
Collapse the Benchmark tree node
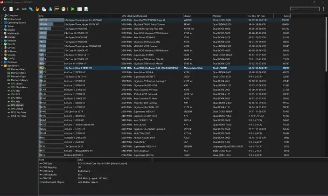click(2, 66)
